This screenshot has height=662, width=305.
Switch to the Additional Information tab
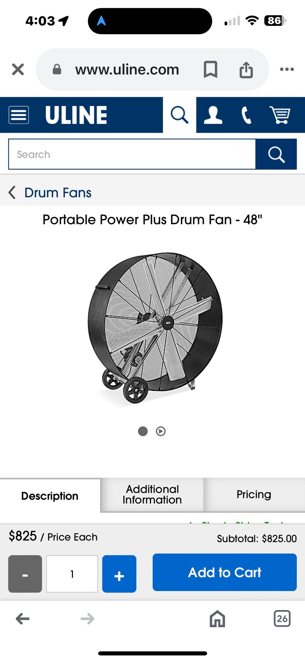(x=152, y=495)
